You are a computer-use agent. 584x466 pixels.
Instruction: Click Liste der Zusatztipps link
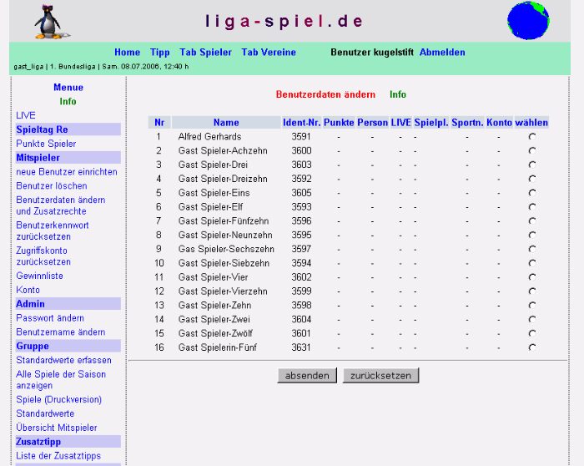pos(58,456)
